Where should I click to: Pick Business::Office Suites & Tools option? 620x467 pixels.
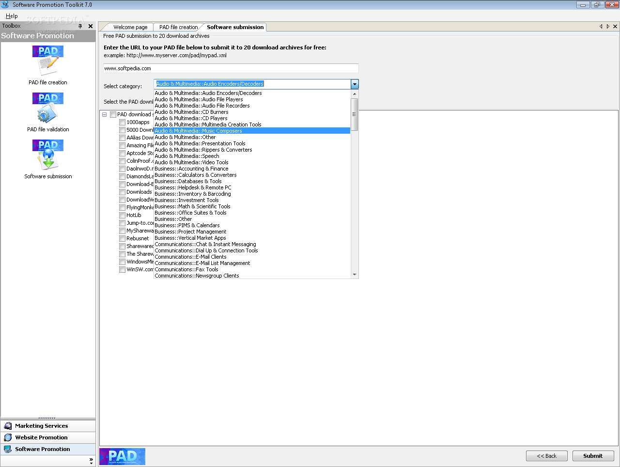[252, 213]
